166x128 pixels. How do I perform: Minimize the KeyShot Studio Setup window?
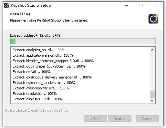click(x=127, y=5)
